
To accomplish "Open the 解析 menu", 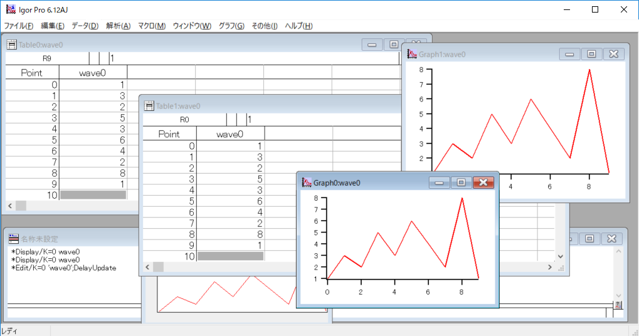I will tap(118, 26).
